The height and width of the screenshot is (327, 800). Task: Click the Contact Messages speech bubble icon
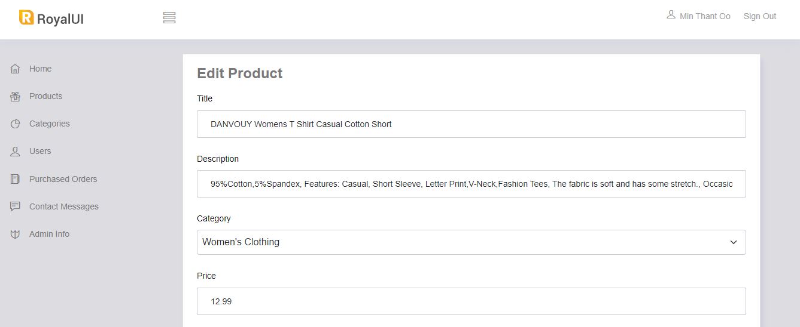(x=16, y=206)
